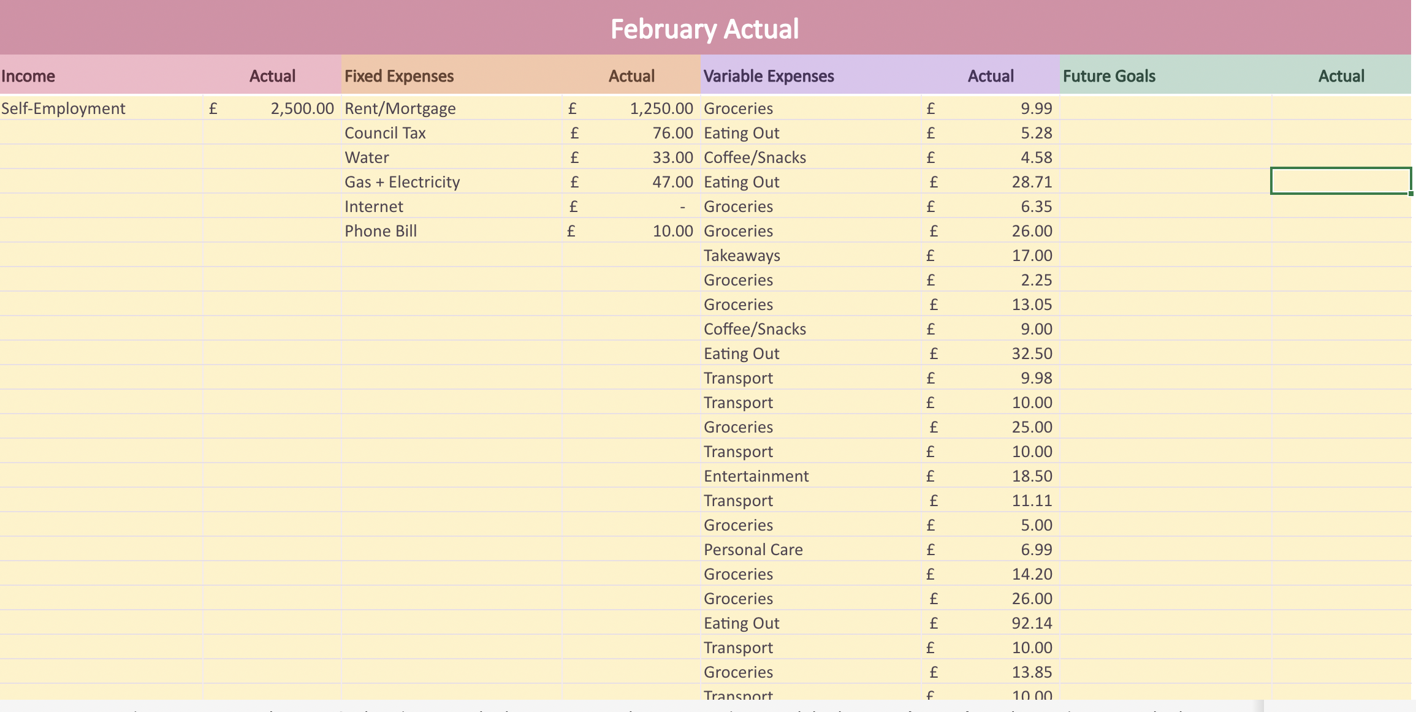
Task: Click the 13.05 amount cell
Action: tap(991, 305)
